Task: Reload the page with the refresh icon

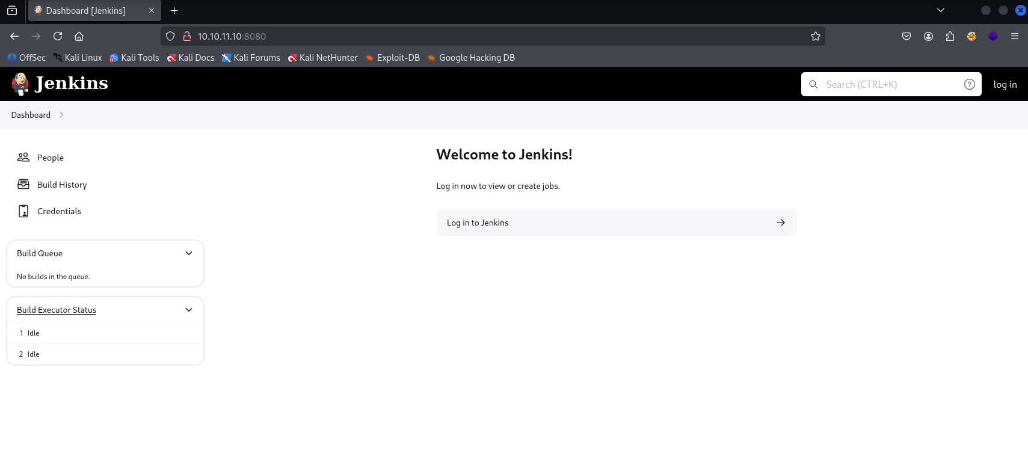Action: click(x=58, y=36)
